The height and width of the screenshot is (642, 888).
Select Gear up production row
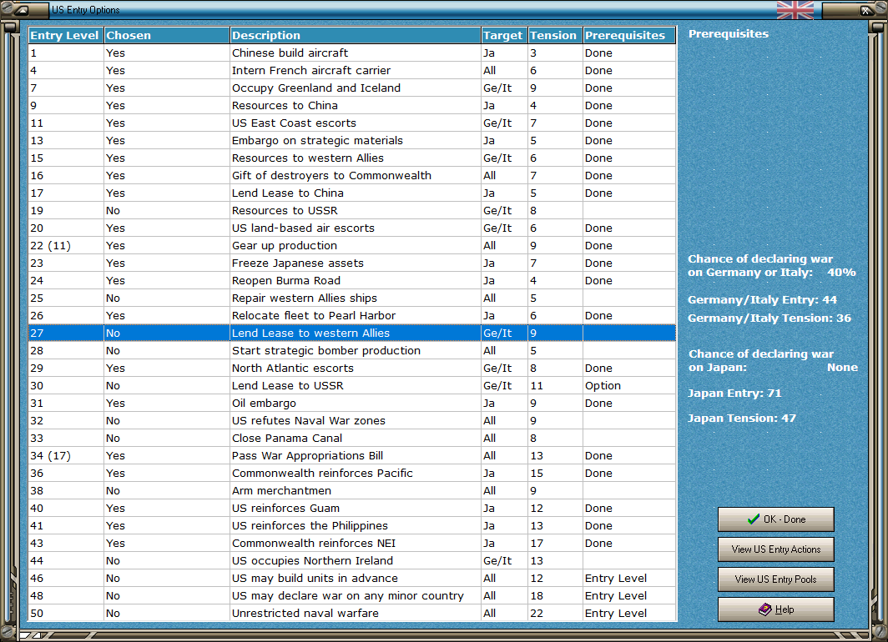pyautogui.click(x=351, y=246)
